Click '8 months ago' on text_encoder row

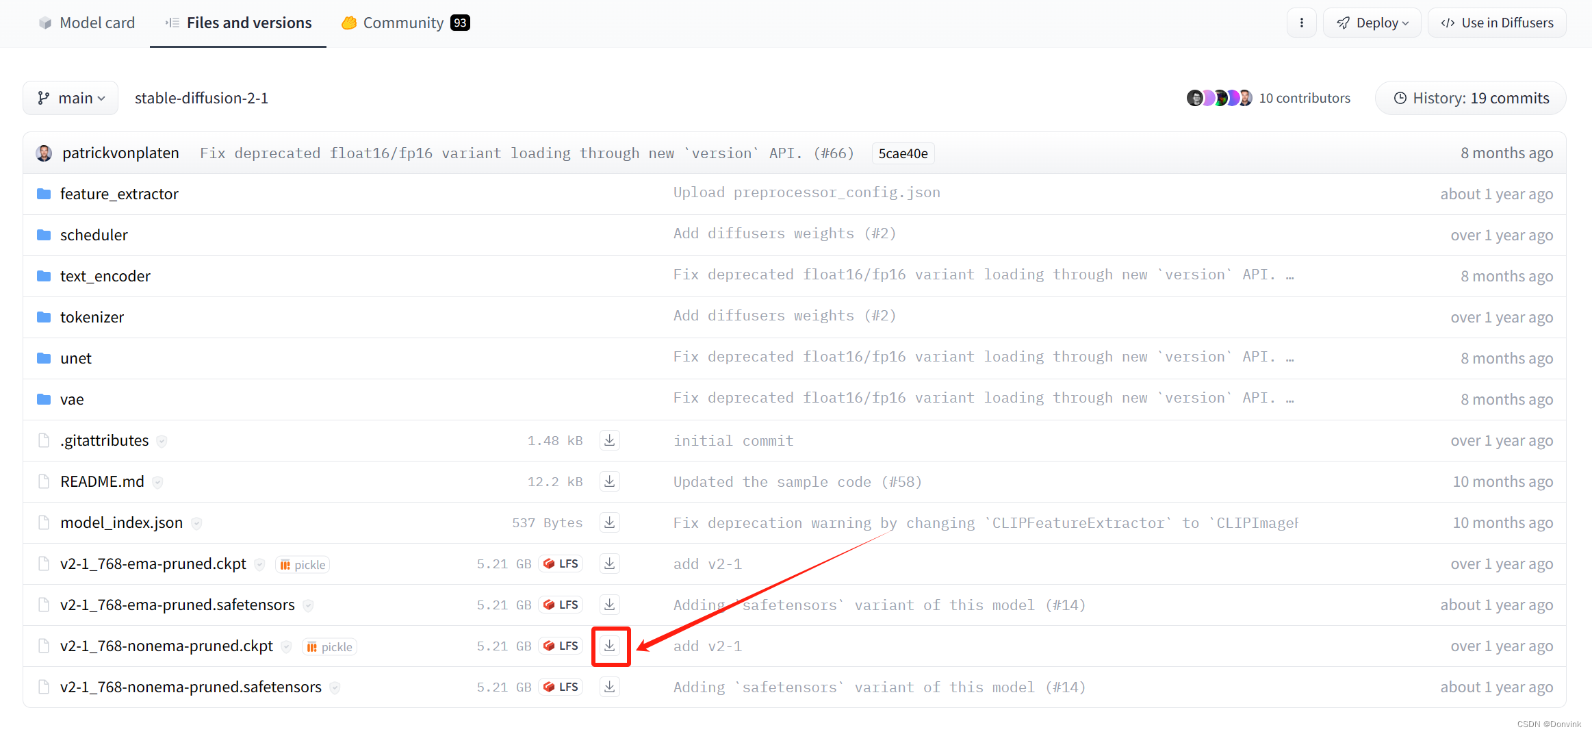click(1506, 276)
